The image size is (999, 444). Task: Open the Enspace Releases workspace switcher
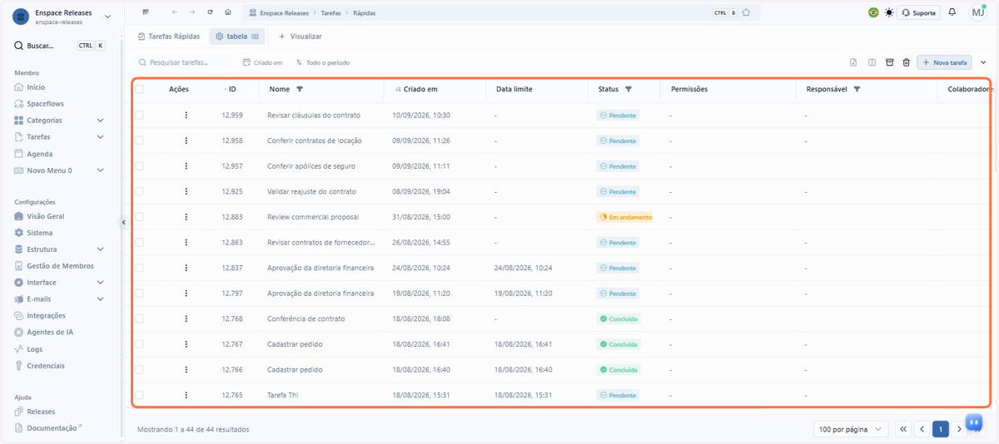pos(62,17)
